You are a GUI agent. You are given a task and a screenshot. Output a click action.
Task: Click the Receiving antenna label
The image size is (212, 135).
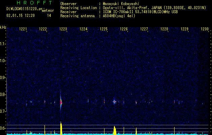[x=78, y=16]
